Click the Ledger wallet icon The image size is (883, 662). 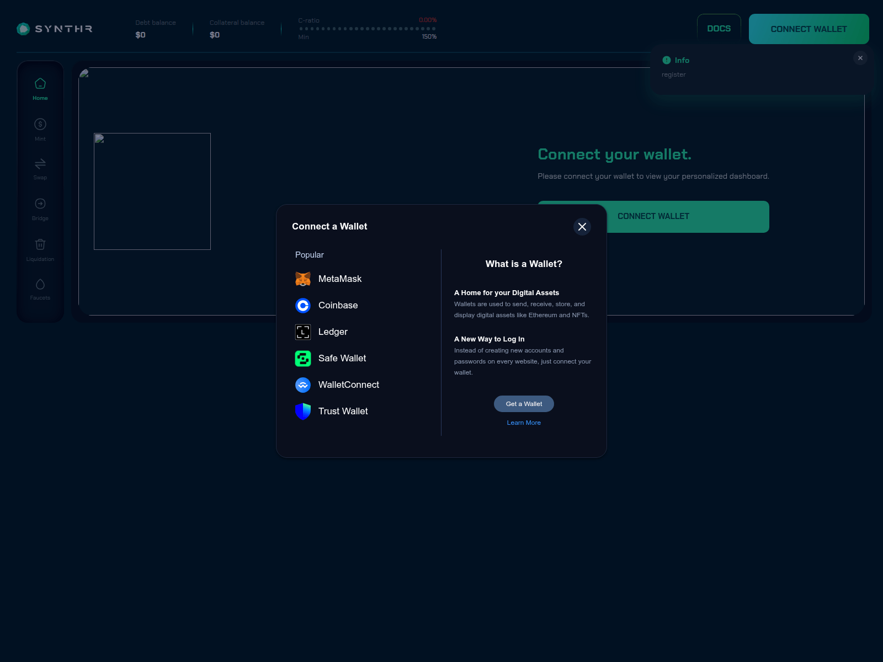point(303,332)
